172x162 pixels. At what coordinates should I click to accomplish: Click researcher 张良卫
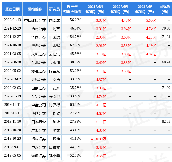tap(55, 97)
